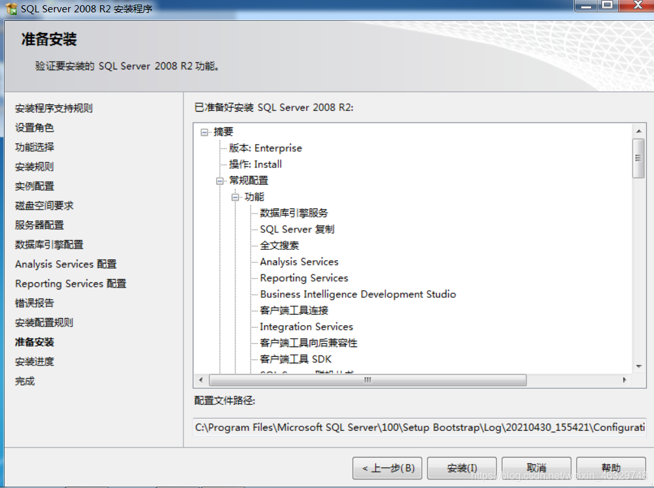
Task: Click the 上一步(B) button
Action: 387,468
